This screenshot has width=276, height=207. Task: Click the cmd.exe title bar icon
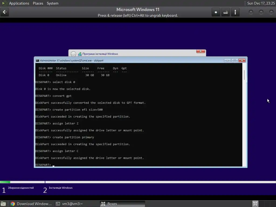pos(37,61)
